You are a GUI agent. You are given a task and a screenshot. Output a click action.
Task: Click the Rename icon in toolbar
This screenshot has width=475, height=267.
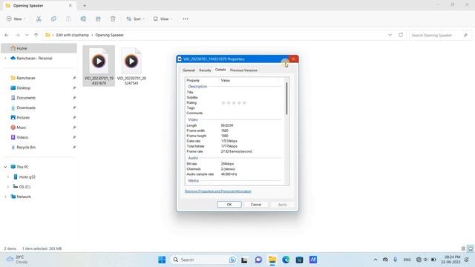point(83,19)
